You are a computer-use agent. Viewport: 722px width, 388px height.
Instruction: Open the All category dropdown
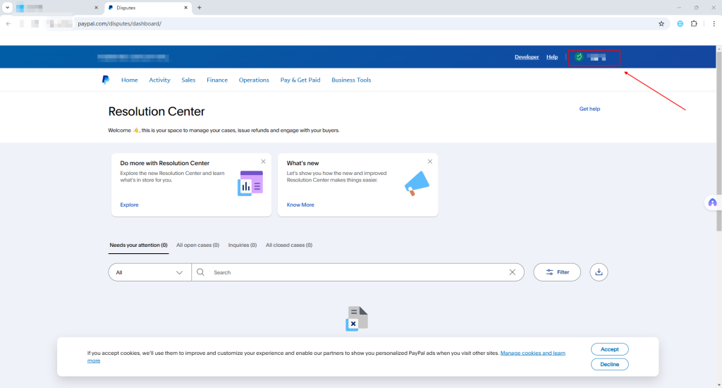[150, 272]
